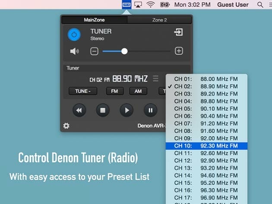This screenshot has width=272, height=204.
Task: Switch to the MainZone tab
Action: 94,20
